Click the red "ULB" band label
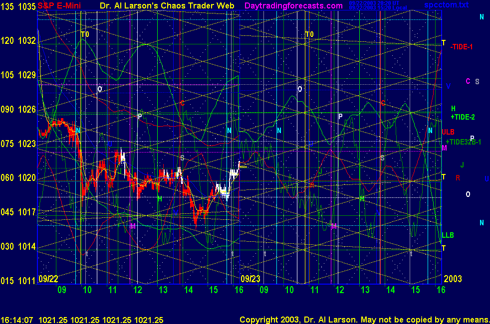This screenshot has height=324, width=490. coord(448,132)
